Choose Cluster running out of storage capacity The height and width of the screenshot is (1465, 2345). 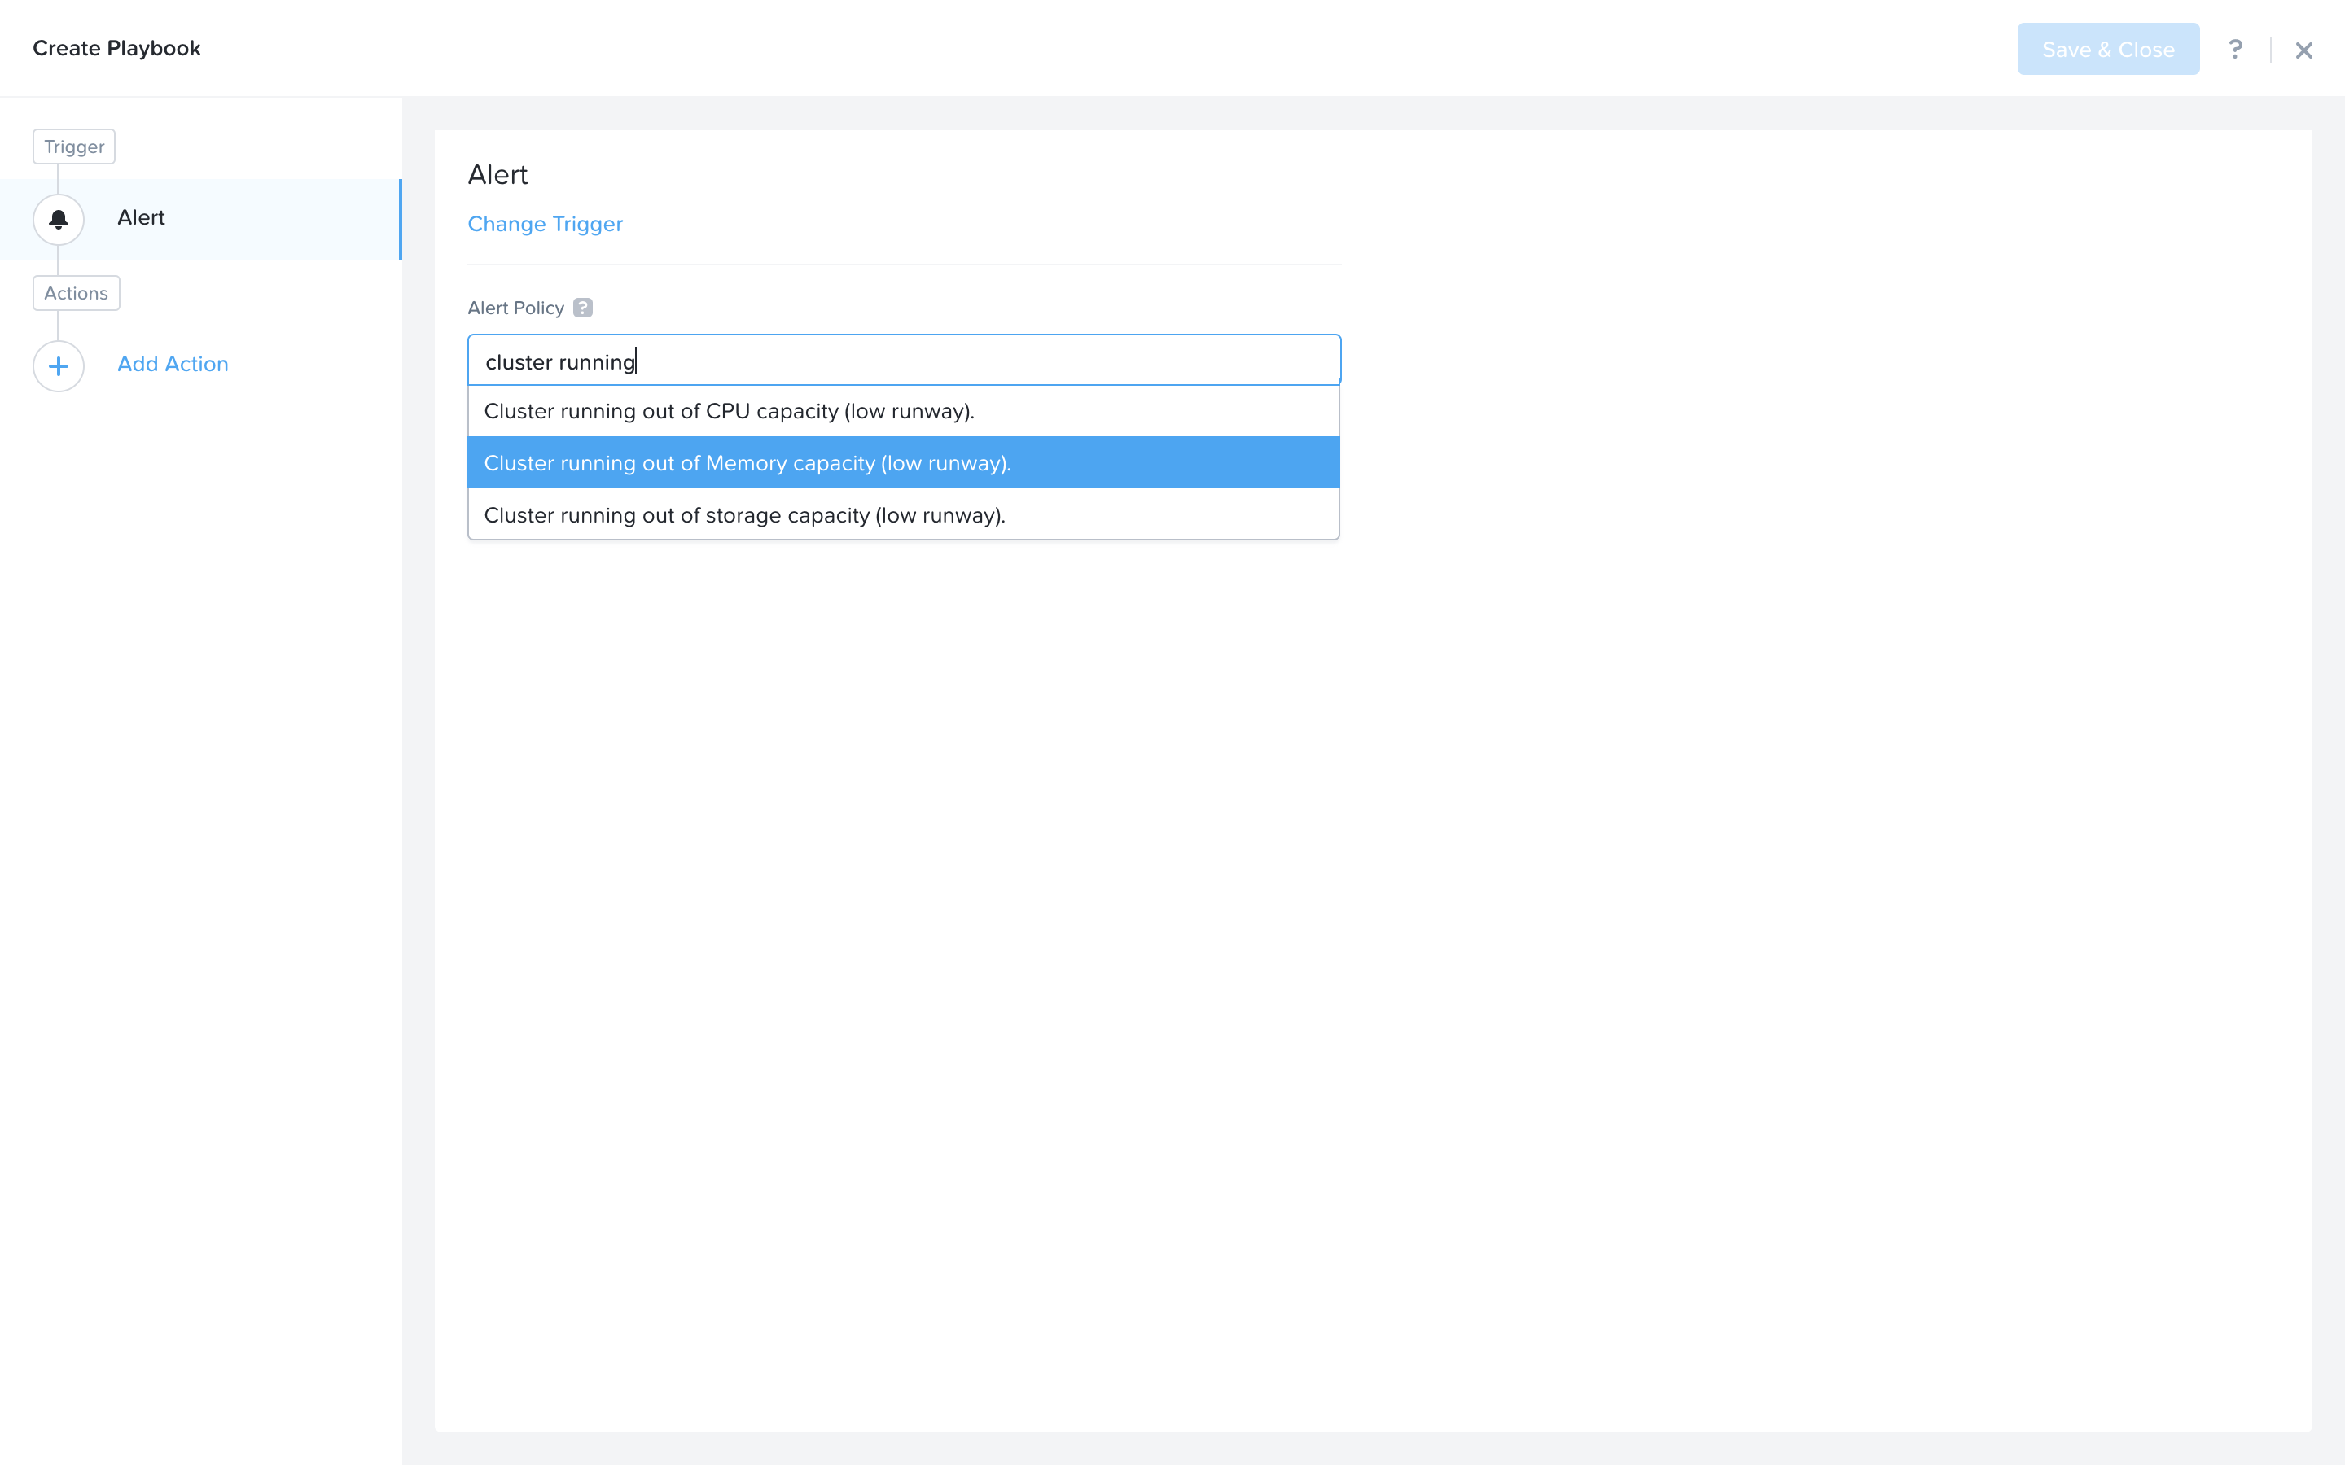[903, 514]
